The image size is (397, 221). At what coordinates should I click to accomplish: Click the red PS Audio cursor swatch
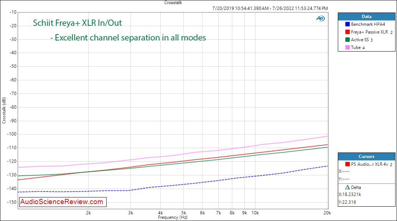[x=347, y=164]
